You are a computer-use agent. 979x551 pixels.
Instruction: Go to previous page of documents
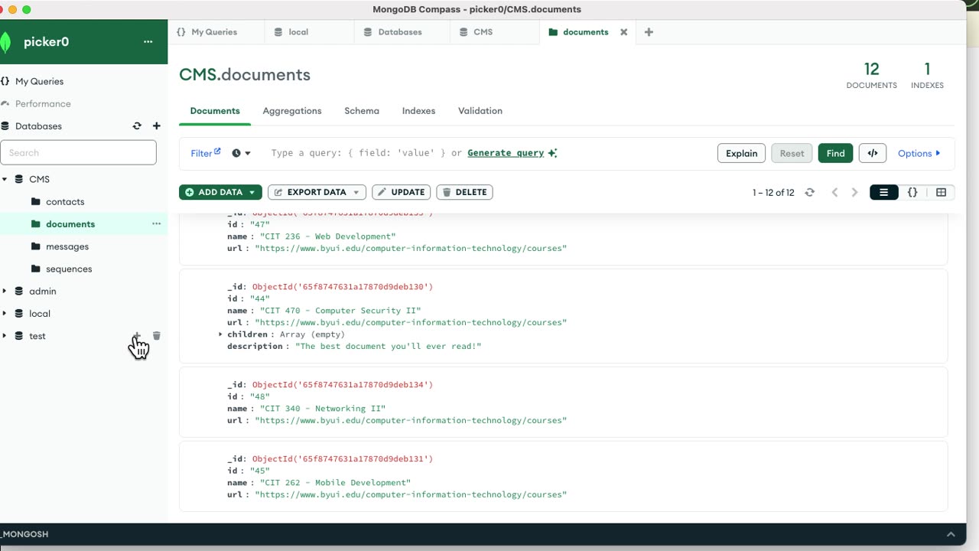click(834, 193)
